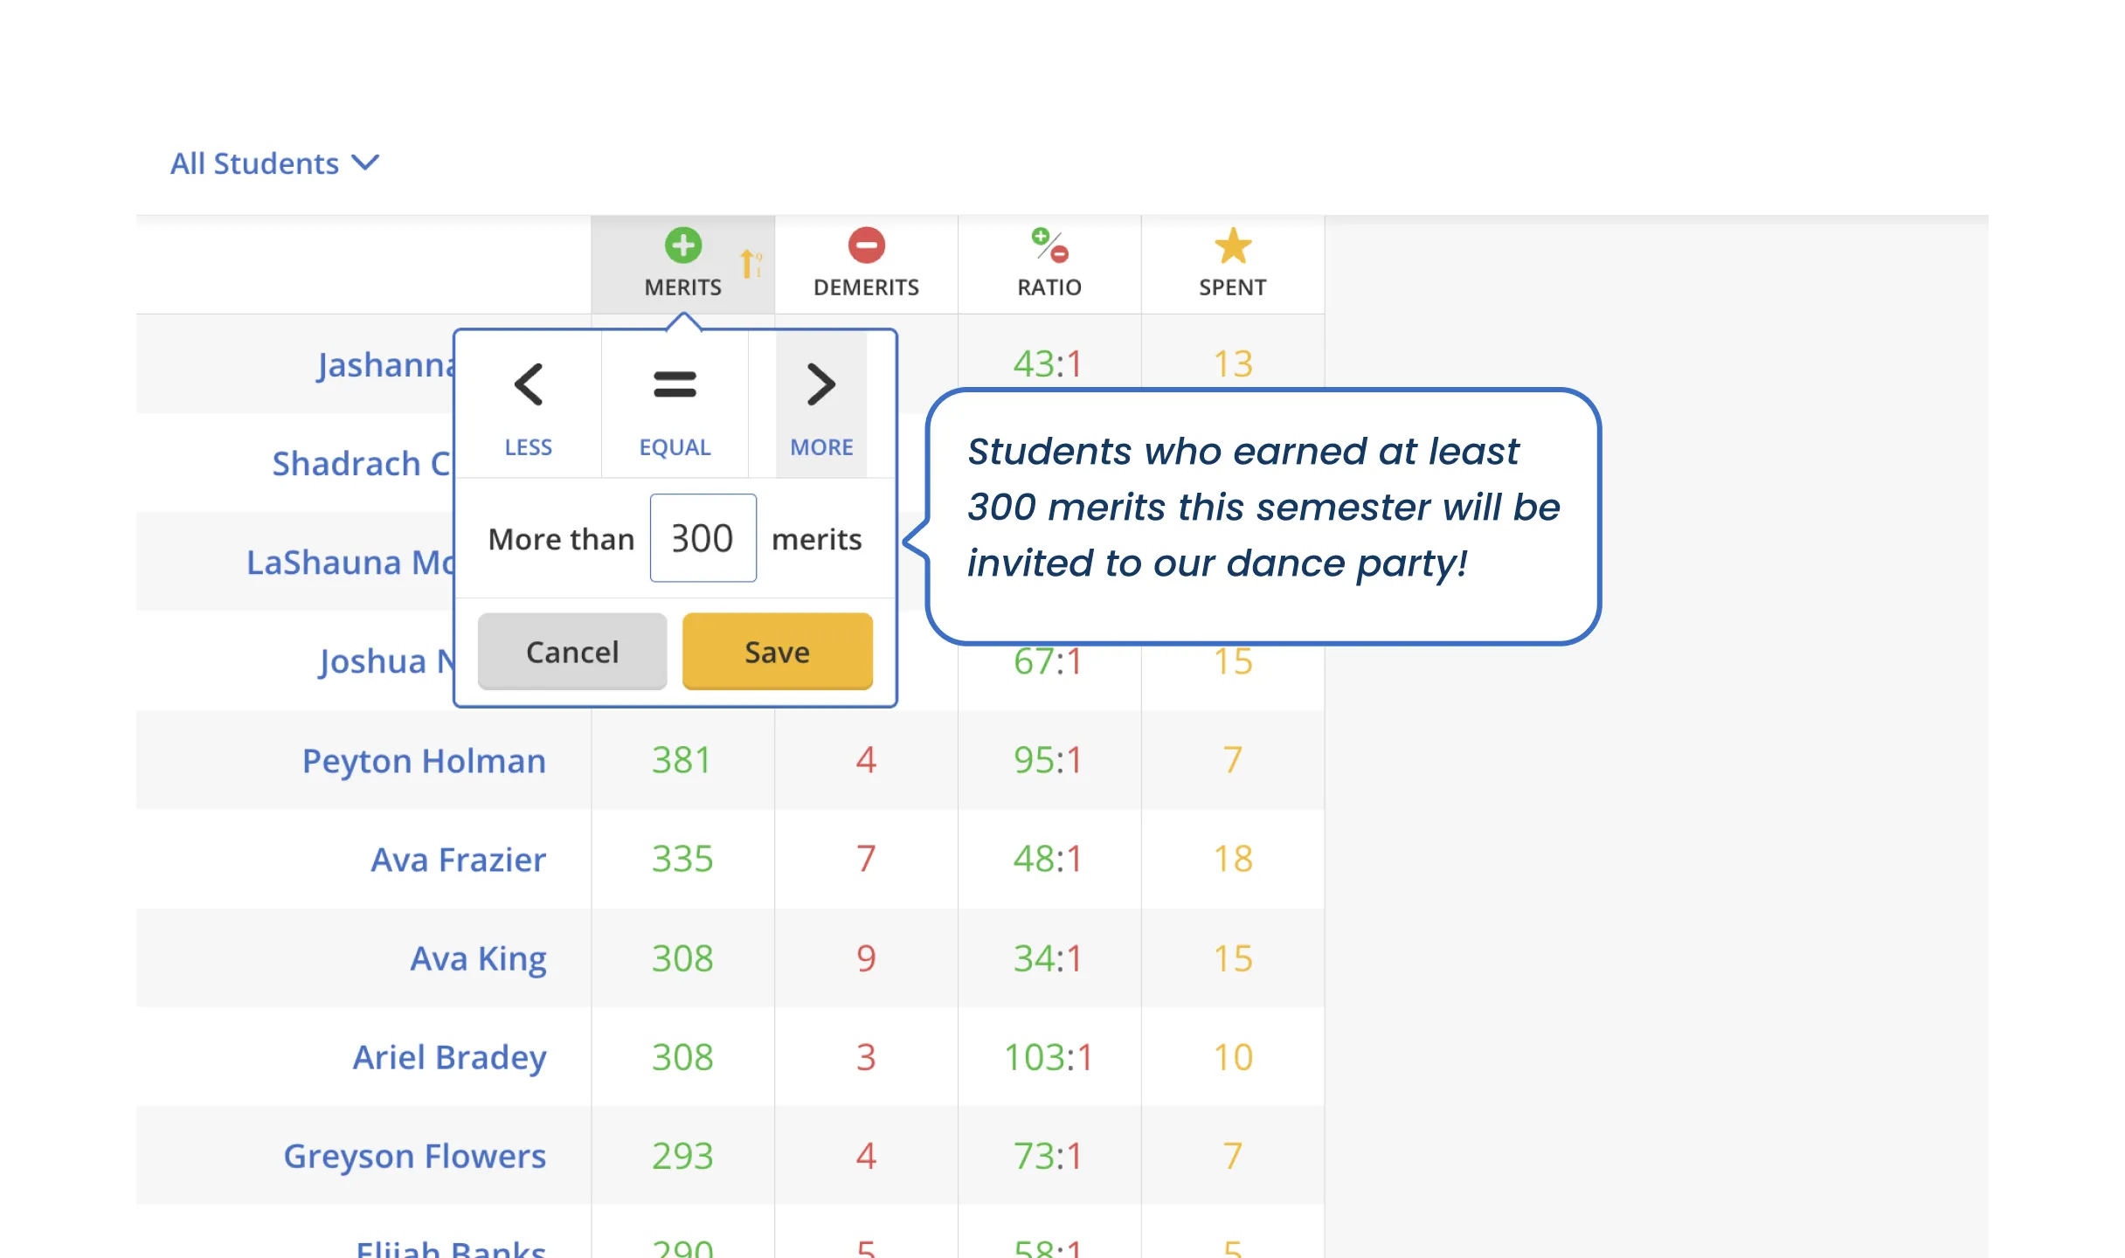The image size is (2125, 1258).
Task: Sort by the SPENT column label
Action: coord(1233,287)
